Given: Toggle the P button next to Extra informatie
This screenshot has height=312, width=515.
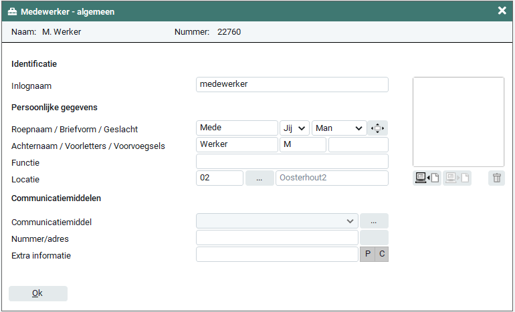Looking at the screenshot, I should (367, 255).
